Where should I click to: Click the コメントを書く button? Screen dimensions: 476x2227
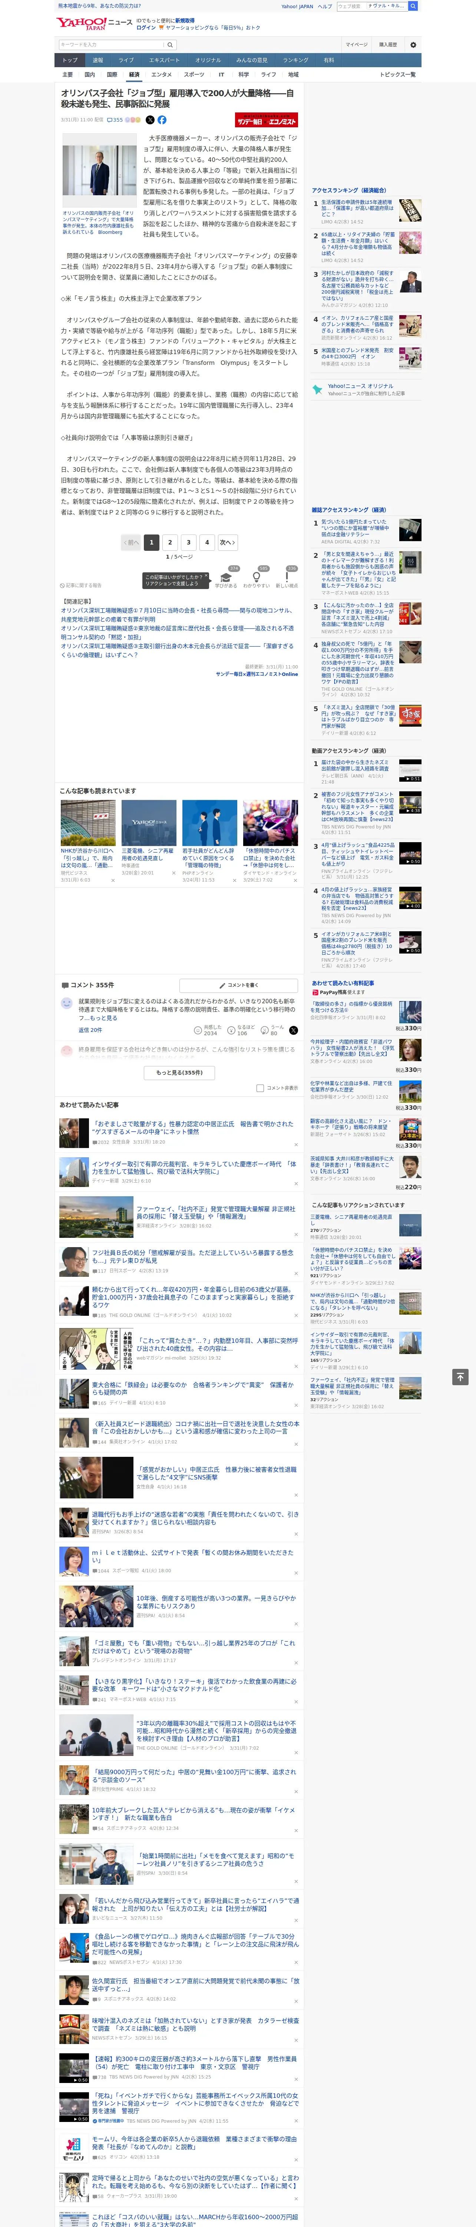pos(238,985)
